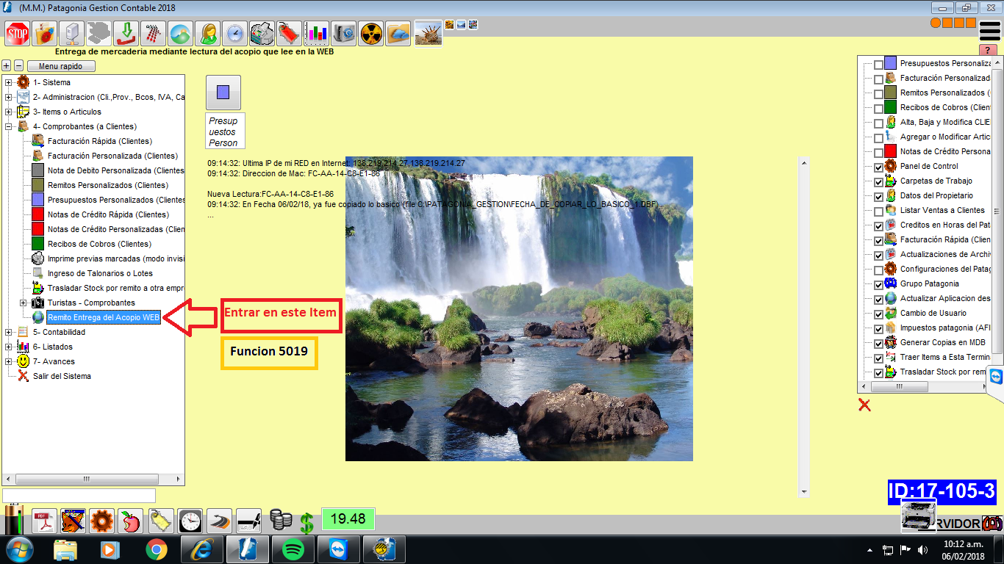Open Google Chrome from the taskbar
Screen dimensions: 1004x564
point(156,549)
